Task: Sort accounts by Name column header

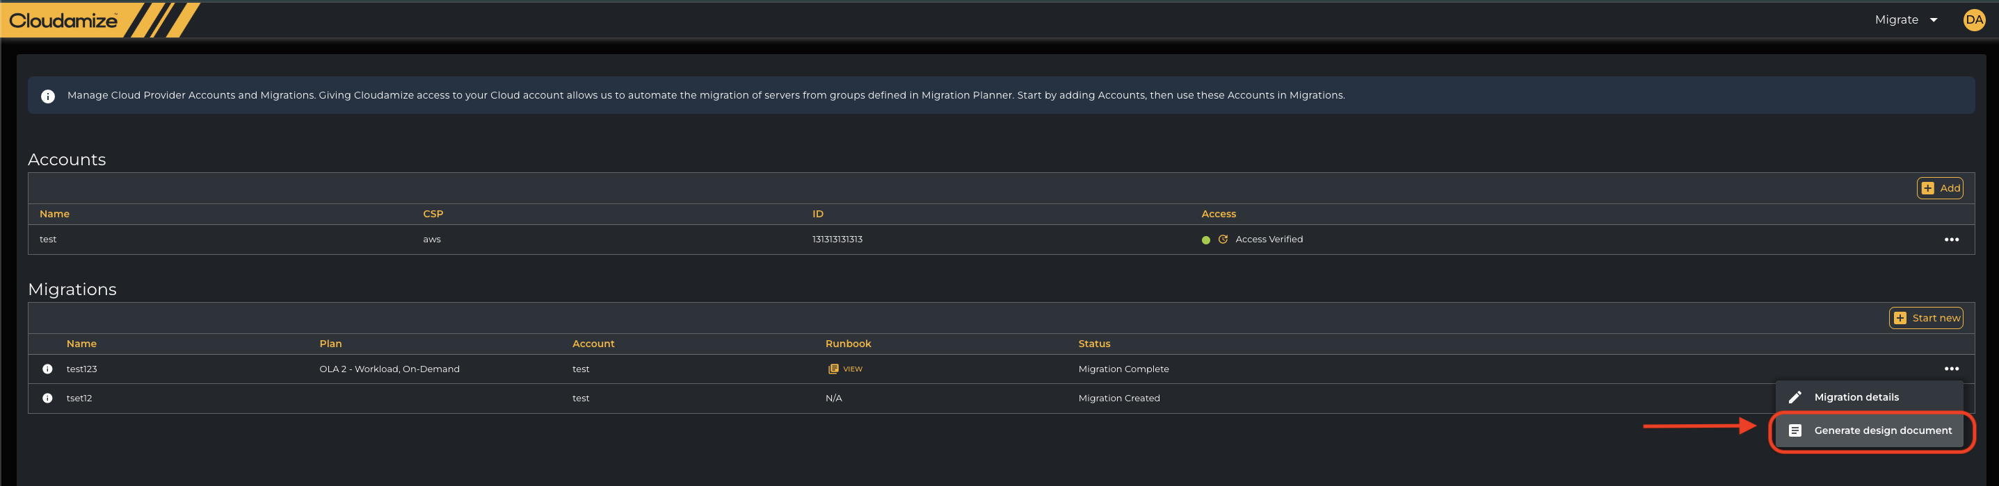Action: (54, 214)
